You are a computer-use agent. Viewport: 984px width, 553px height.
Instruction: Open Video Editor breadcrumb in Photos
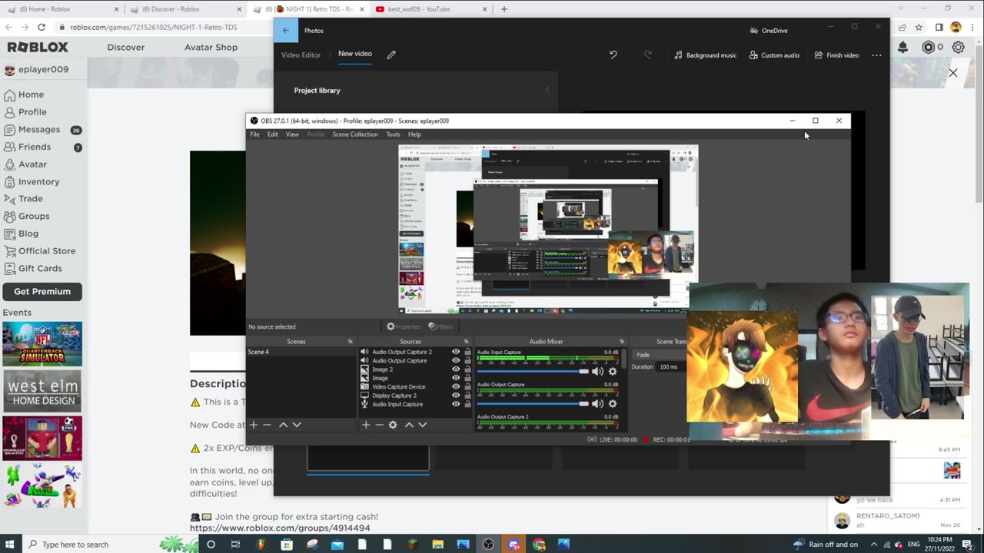(301, 55)
